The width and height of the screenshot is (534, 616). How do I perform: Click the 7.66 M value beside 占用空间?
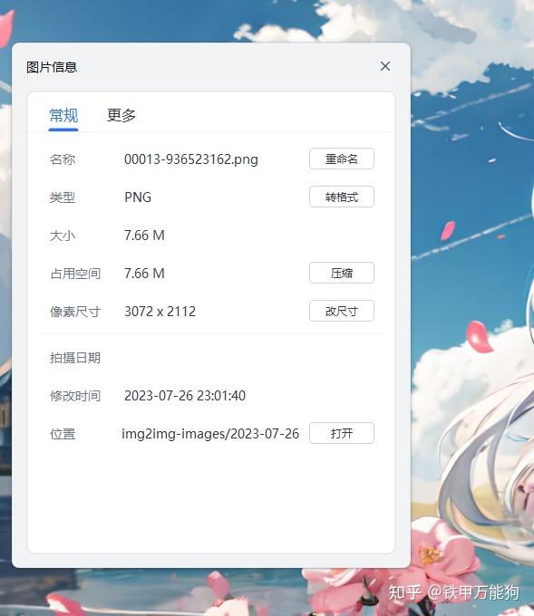[x=144, y=274]
